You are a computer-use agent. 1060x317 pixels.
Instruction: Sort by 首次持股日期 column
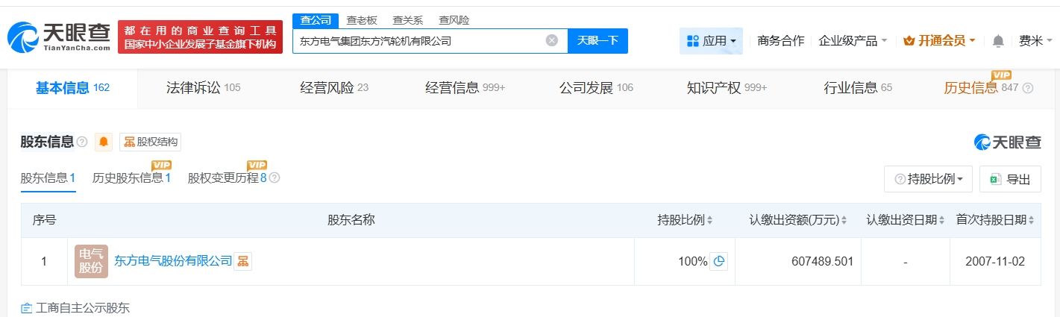pos(996,220)
